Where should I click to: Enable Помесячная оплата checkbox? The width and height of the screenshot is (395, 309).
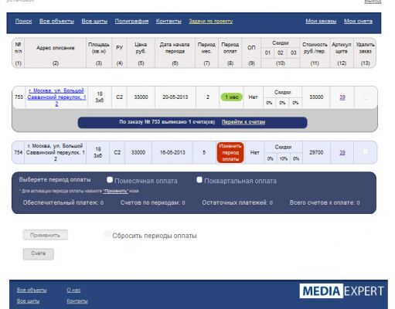110,180
